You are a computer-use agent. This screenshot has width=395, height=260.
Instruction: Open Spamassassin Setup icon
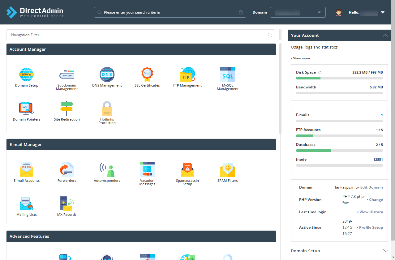click(x=187, y=170)
